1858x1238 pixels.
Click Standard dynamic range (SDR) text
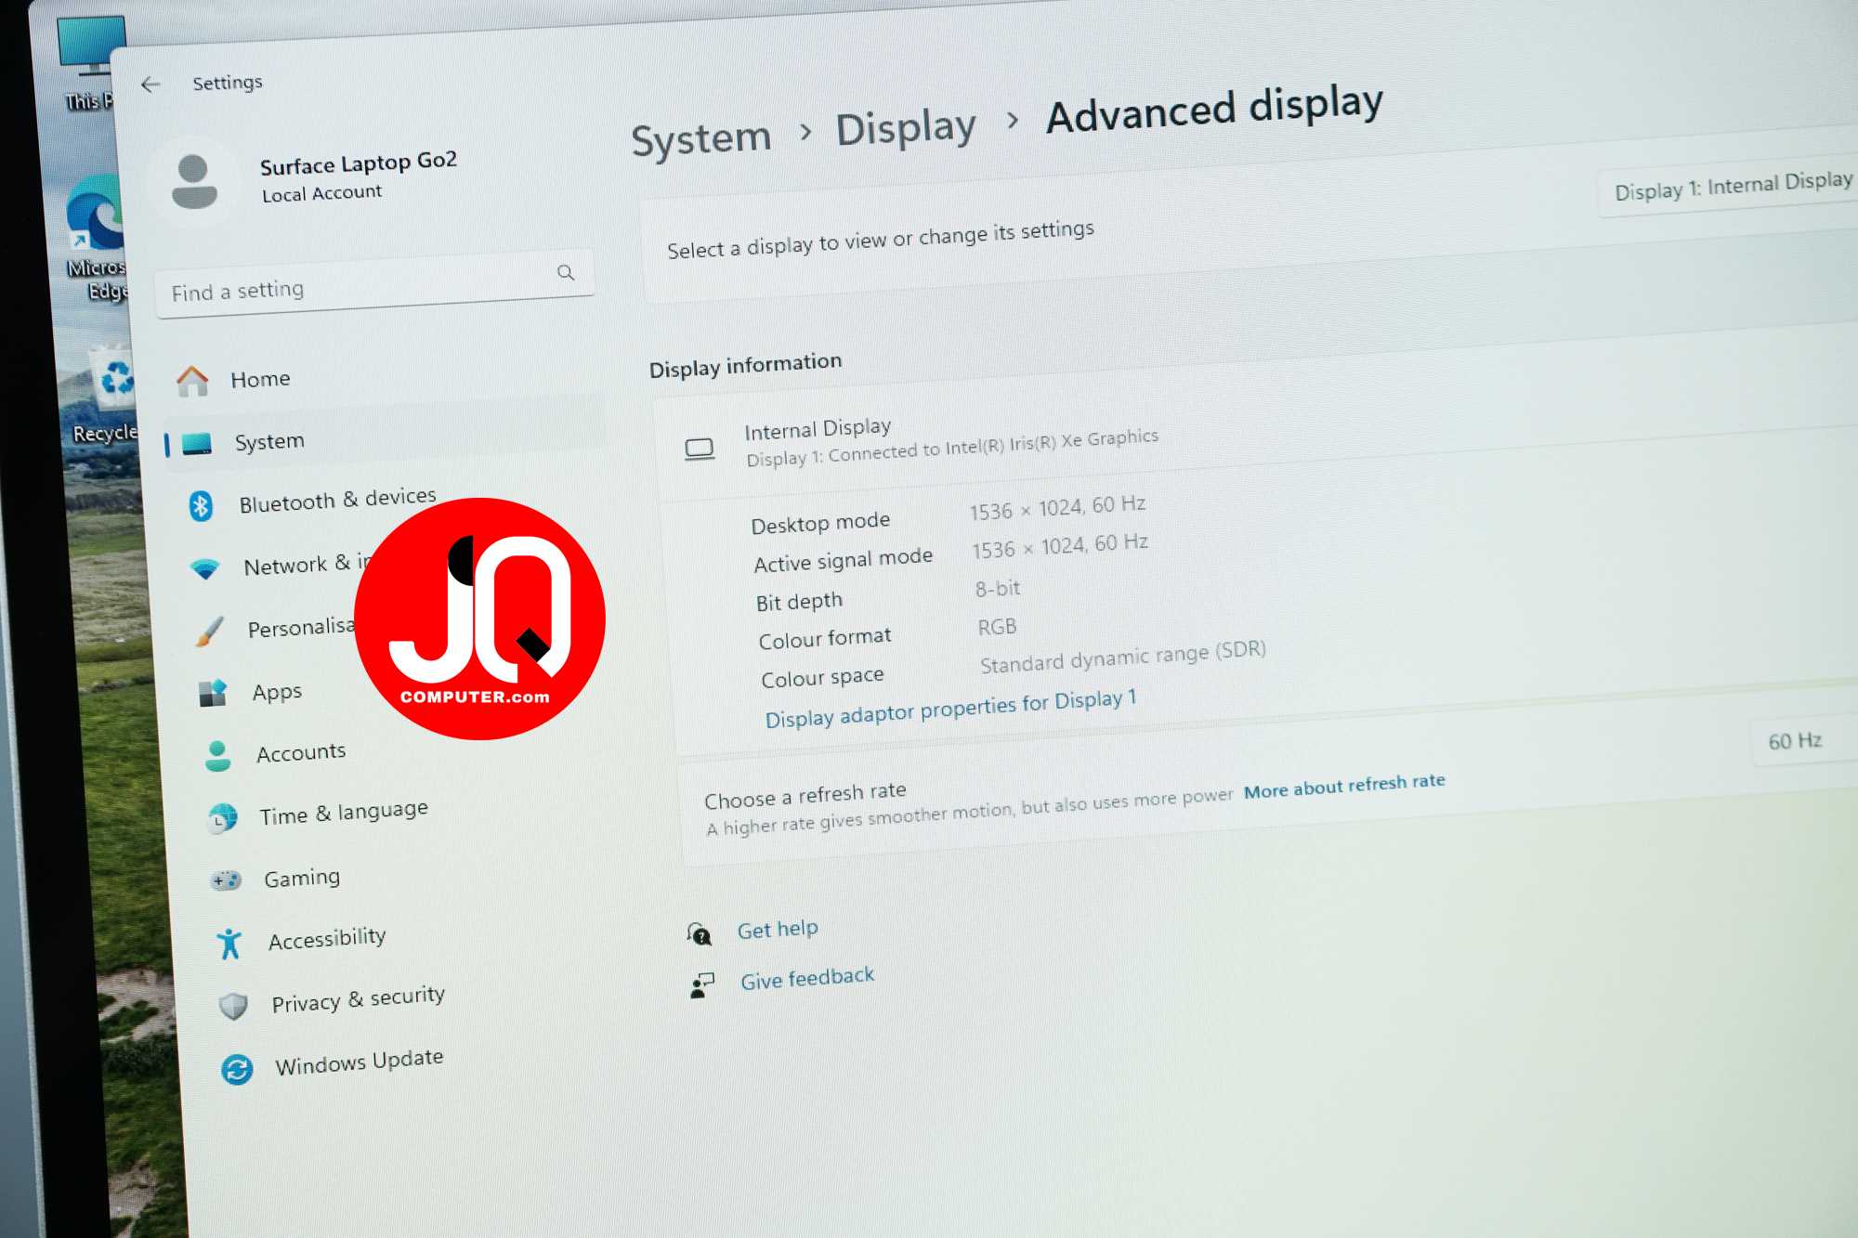click(x=1122, y=657)
